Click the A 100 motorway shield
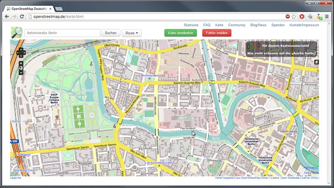The height and width of the screenshot is (188, 334). [14, 141]
